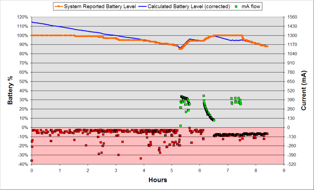Click the 'Current (mA)' right axis title
The height and width of the screenshot is (190, 314).
(304, 90)
